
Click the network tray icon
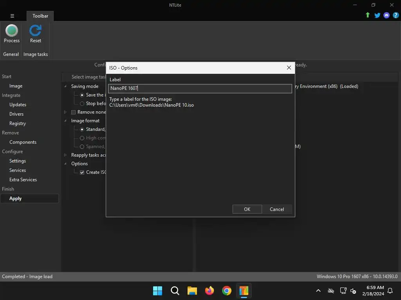[x=343, y=291]
